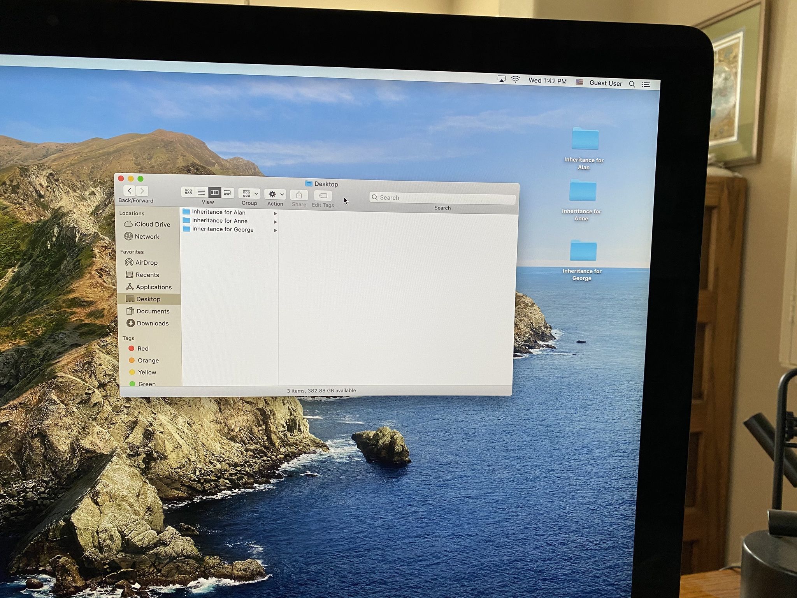Screen dimensions: 797x598
Task: Select the Yellow tag in sidebar
Action: pyautogui.click(x=143, y=372)
